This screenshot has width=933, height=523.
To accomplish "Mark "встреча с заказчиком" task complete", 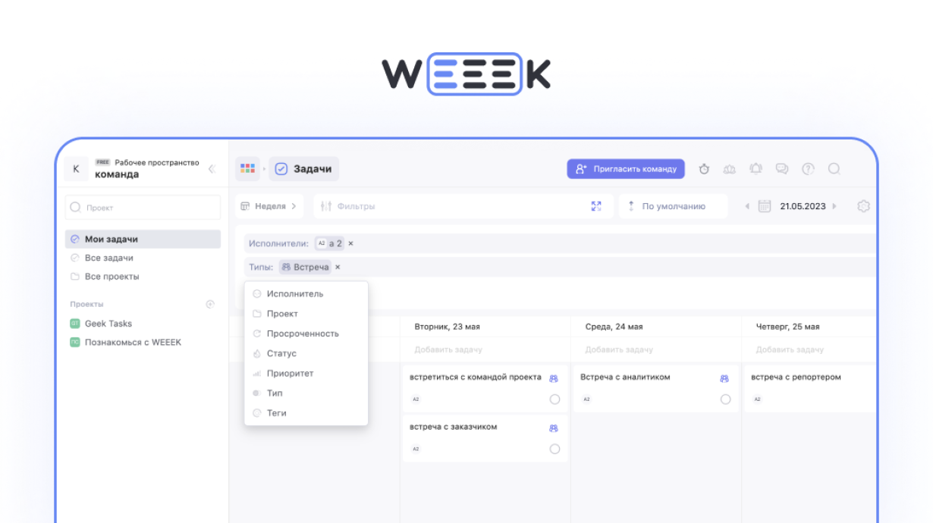I will point(554,449).
